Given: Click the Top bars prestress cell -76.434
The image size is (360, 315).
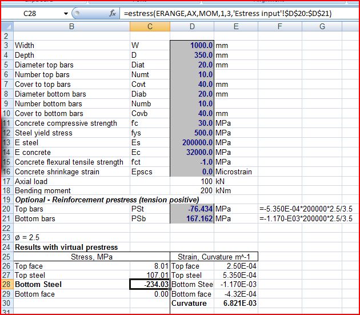Looking at the screenshot, I should coord(192,209).
